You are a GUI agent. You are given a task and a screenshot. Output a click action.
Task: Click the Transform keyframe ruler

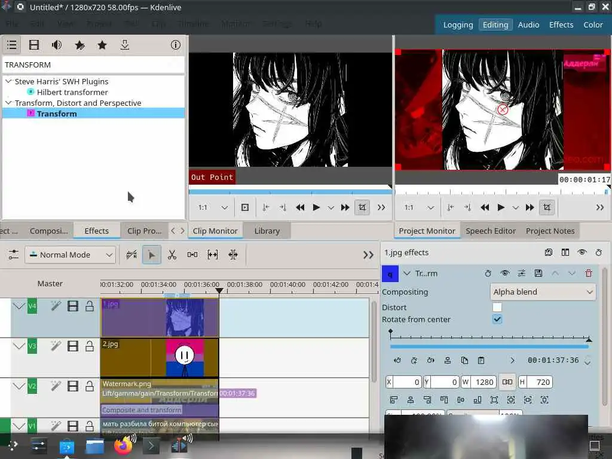[491, 336]
